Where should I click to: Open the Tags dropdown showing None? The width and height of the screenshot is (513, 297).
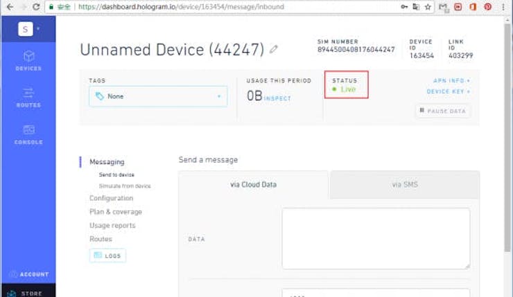[x=158, y=96]
